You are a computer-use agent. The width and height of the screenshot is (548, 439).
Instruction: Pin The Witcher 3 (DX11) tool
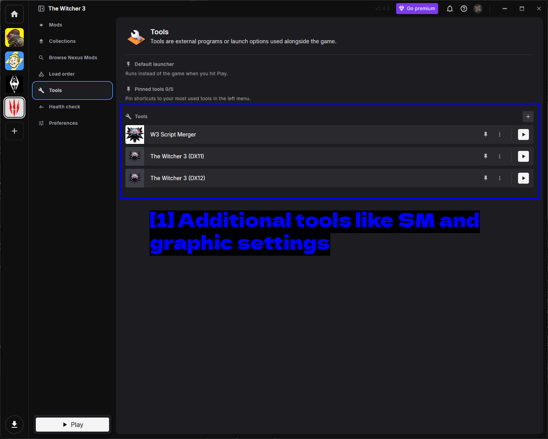click(486, 156)
